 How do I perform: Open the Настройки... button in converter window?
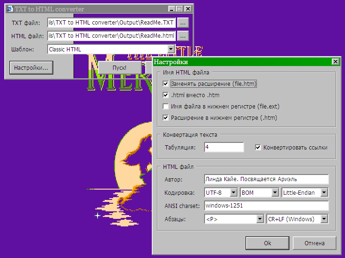pos(31,67)
